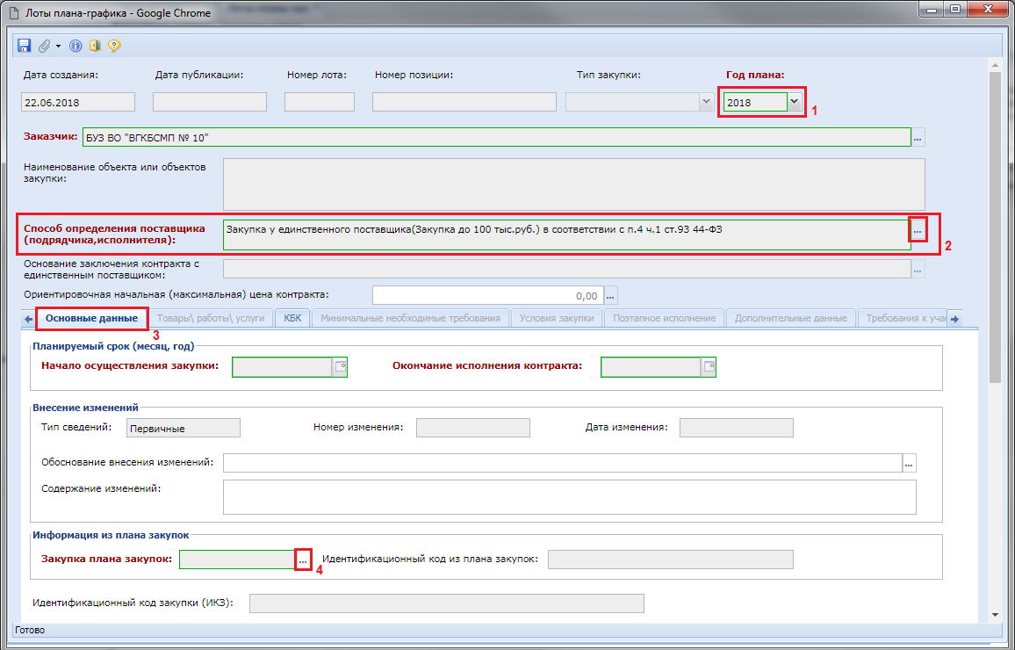This screenshot has height=650, width=1015.
Task: Open the Год плана dropdown
Action: point(795,102)
